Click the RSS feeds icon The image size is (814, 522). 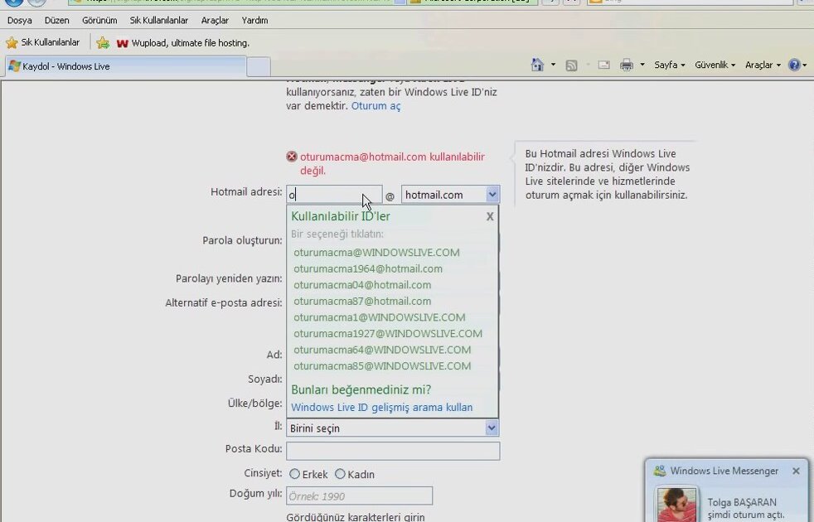pyautogui.click(x=572, y=65)
